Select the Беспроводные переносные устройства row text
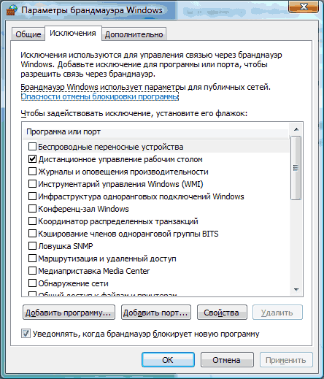 pos(111,147)
